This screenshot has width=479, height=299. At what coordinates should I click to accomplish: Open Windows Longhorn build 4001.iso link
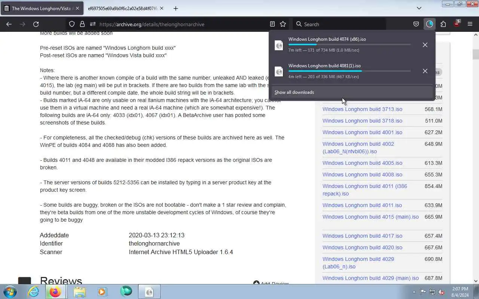[x=362, y=132]
